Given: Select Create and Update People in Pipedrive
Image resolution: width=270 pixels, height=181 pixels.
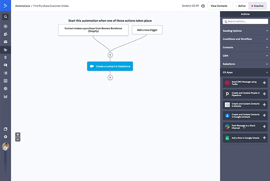Looking at the screenshot, I should (245, 94).
